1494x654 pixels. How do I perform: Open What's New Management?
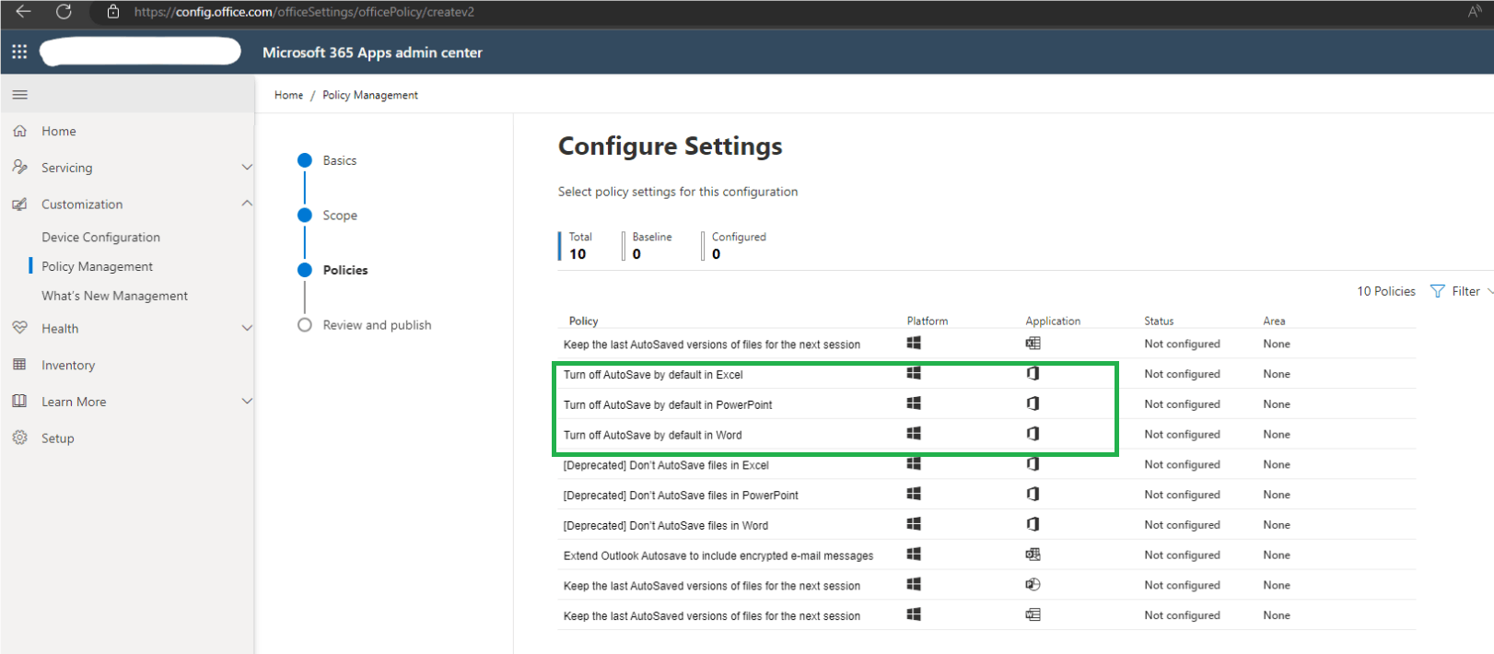pyautogui.click(x=114, y=296)
